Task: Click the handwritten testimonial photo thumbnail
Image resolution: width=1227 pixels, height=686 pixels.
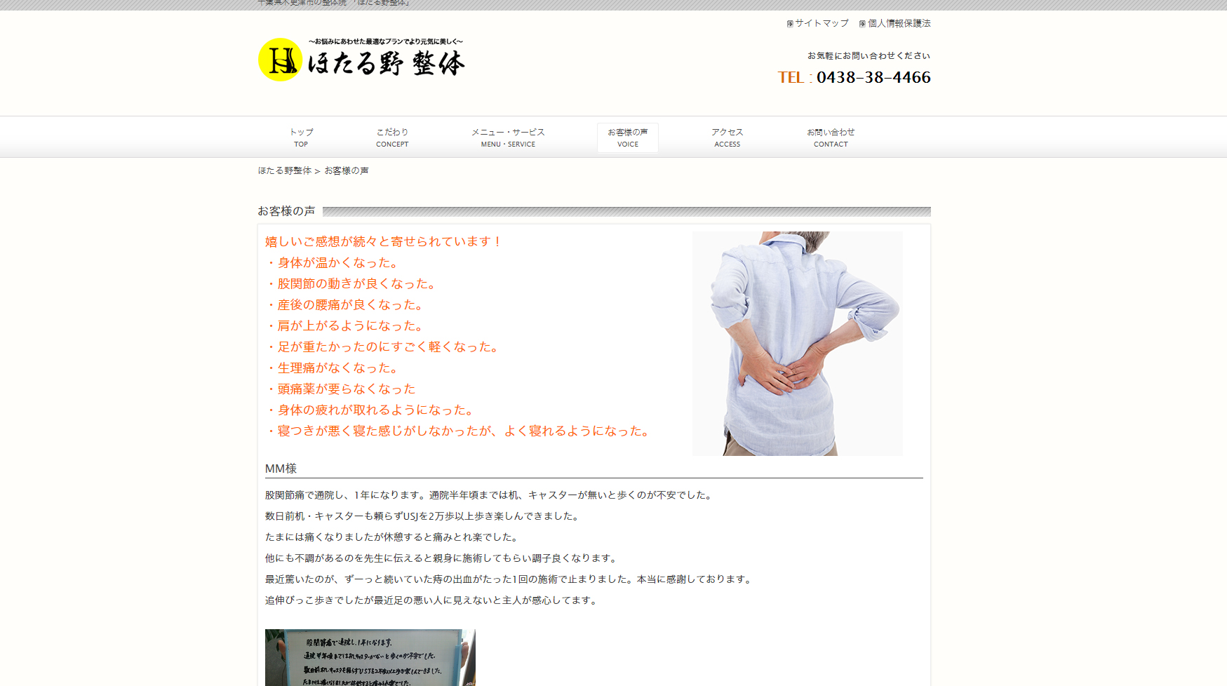Action: click(370, 657)
